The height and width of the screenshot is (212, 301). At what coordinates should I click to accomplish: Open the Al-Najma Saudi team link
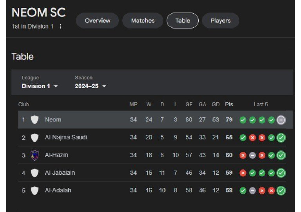click(66, 137)
